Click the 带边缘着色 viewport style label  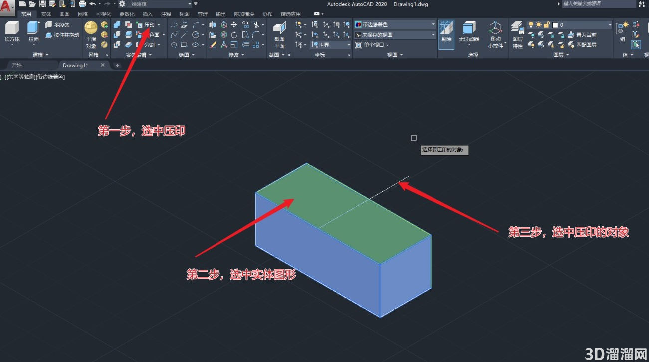(x=51, y=77)
